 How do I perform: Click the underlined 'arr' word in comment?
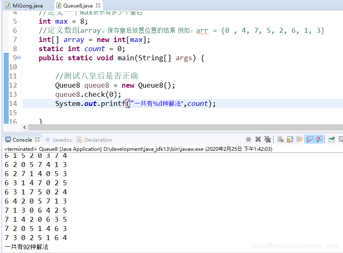click(x=202, y=31)
